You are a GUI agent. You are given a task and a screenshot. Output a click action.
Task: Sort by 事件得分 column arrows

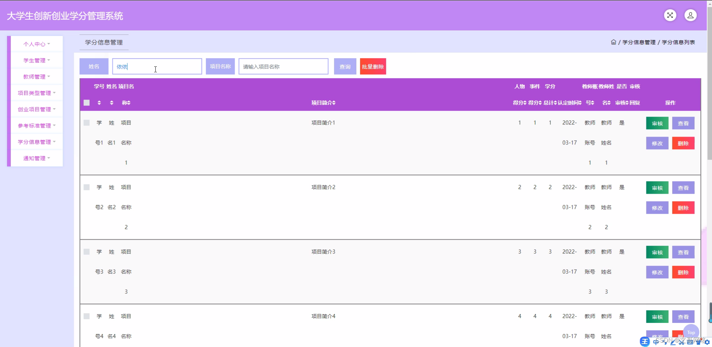(x=540, y=103)
